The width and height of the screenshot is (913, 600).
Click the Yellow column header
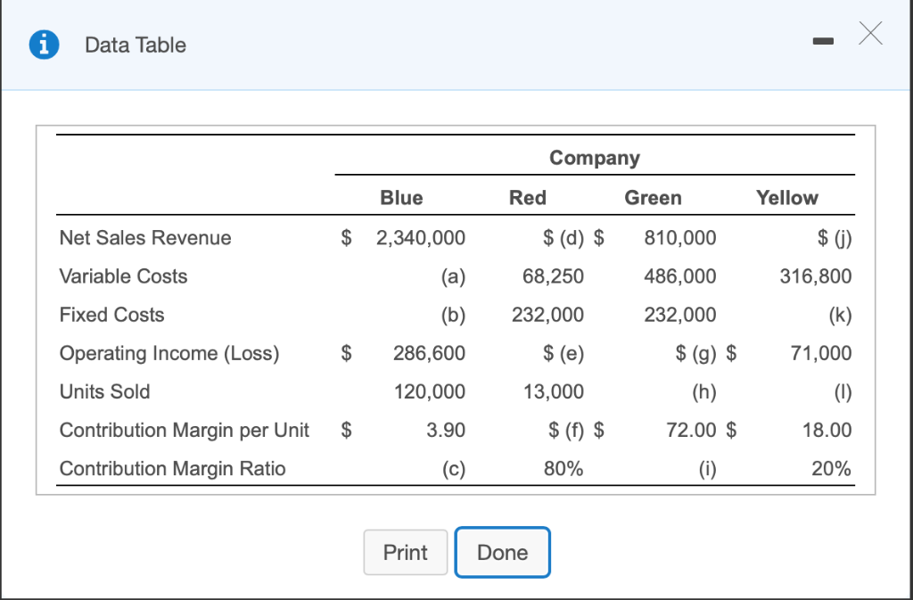click(x=786, y=198)
